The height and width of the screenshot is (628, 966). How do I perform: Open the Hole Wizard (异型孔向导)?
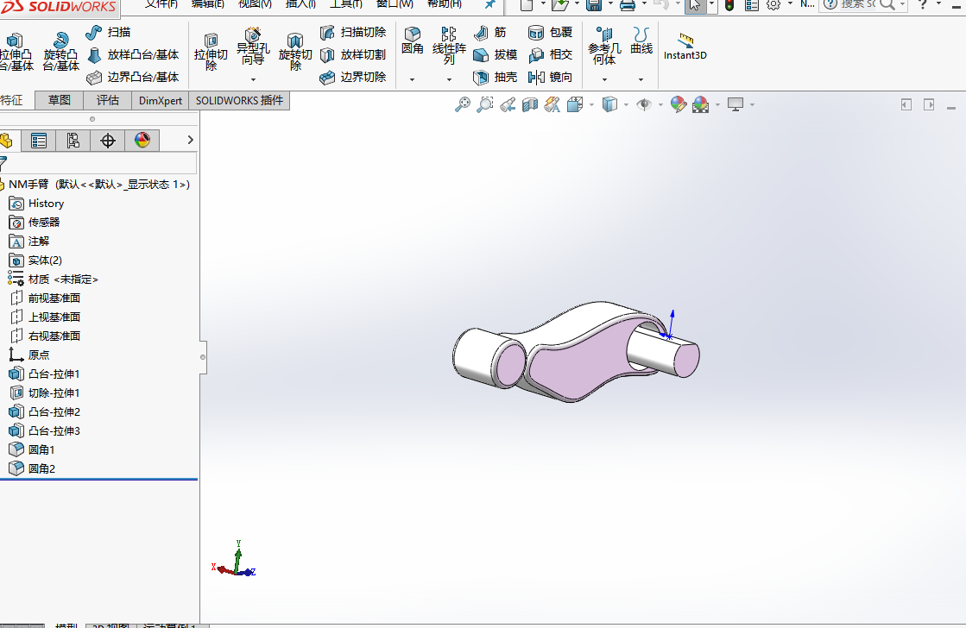click(x=253, y=47)
